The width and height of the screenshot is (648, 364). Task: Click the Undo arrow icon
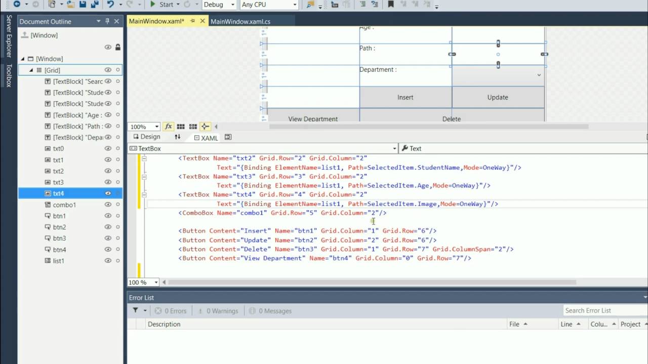click(110, 4)
